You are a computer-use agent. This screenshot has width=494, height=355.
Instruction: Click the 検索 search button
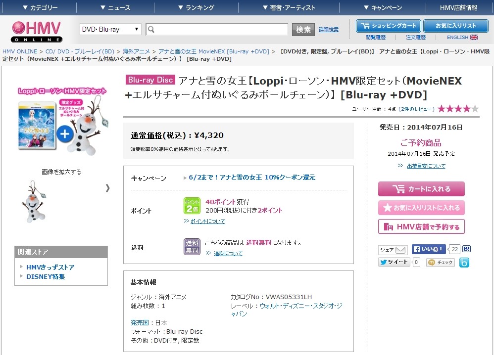click(x=303, y=30)
